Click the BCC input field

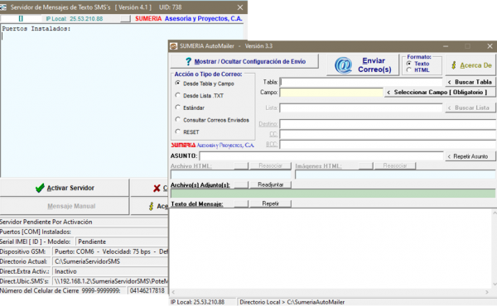pos(388,145)
